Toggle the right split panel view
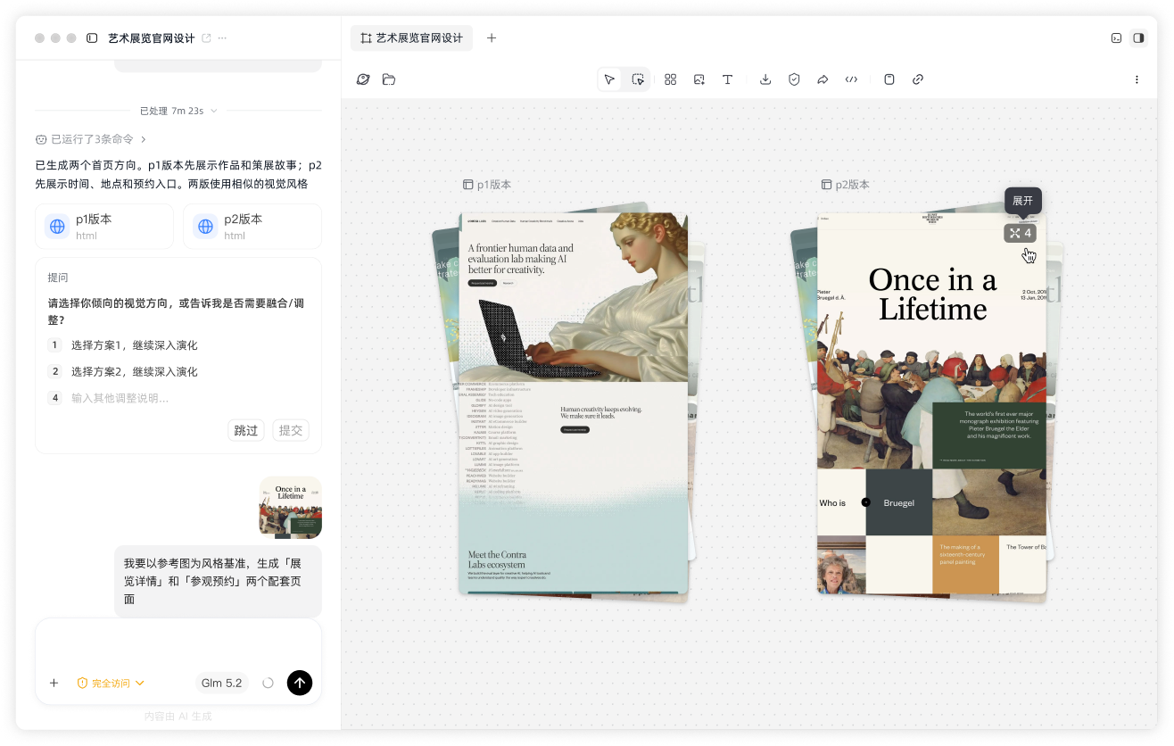The height and width of the screenshot is (746, 1174). (1138, 37)
